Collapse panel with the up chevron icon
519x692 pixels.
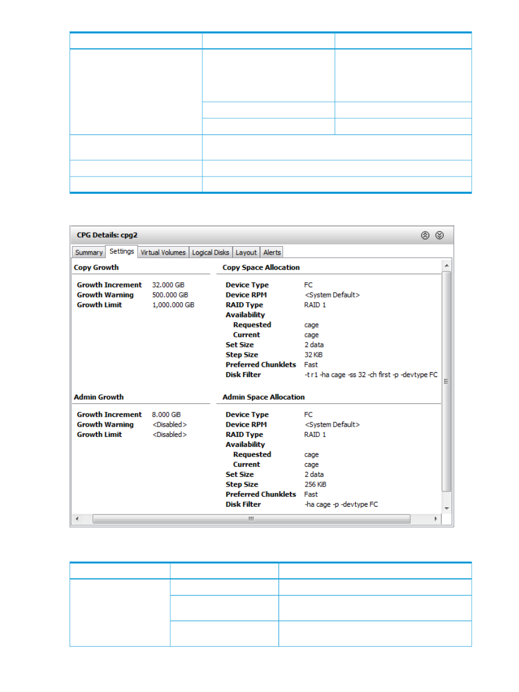pyautogui.click(x=425, y=235)
